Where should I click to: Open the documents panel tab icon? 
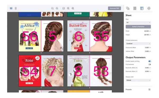coord(128,8)
